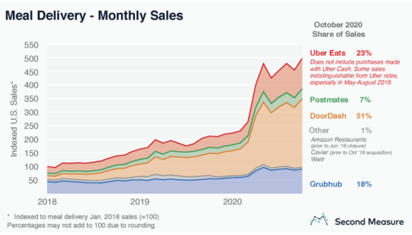Select the Postmates 7% legend label
This screenshot has height=235, width=412.
340,100
